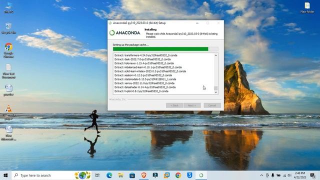Open the notification center
320x180 pixels.
312,175
